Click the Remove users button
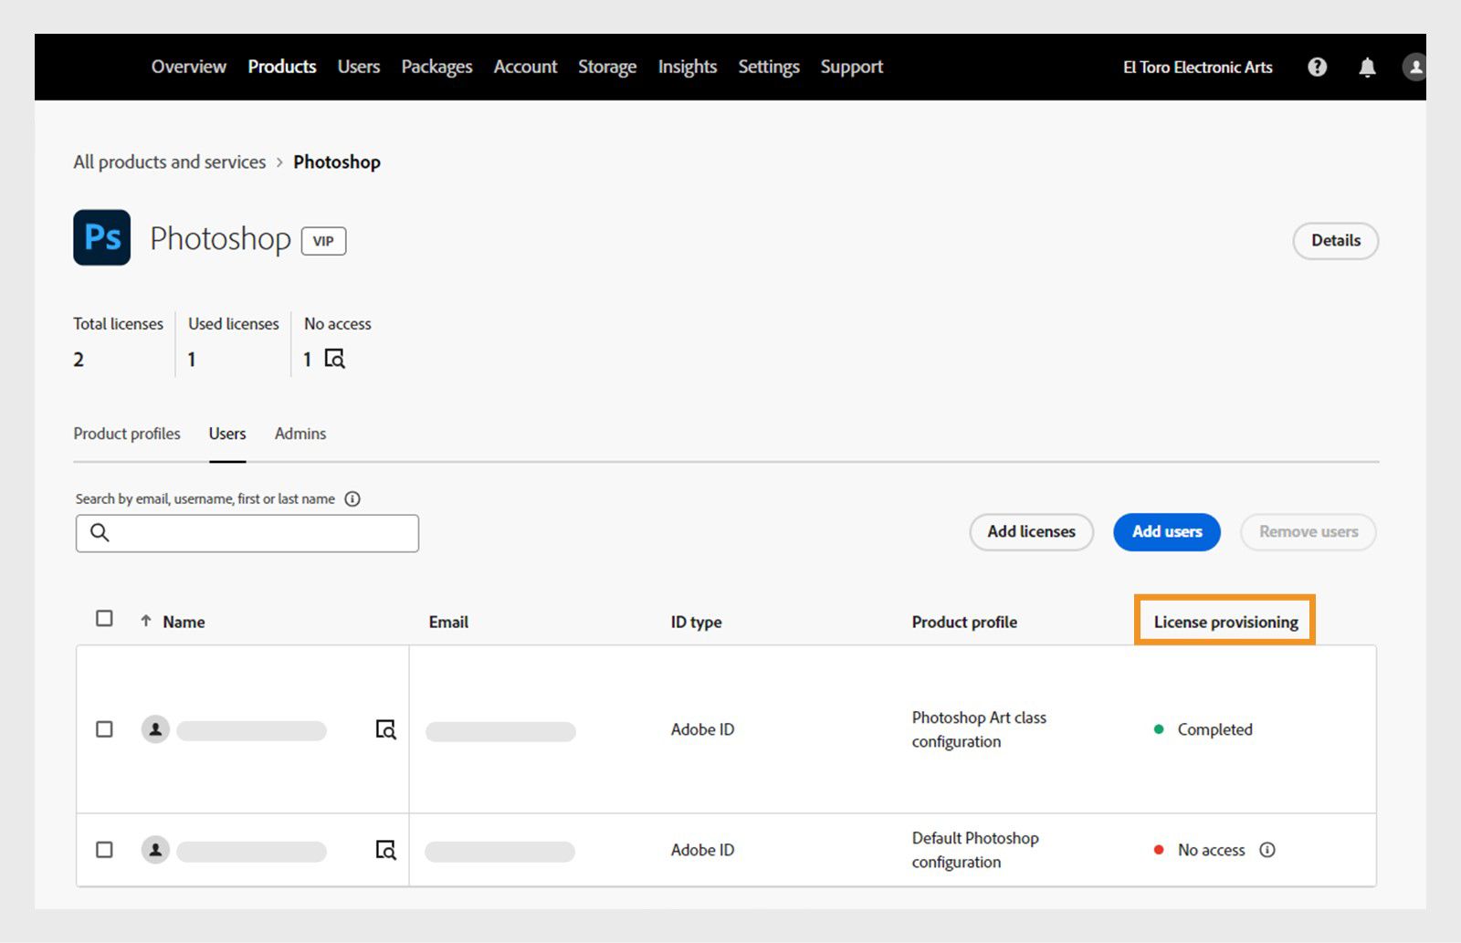 [1309, 532]
